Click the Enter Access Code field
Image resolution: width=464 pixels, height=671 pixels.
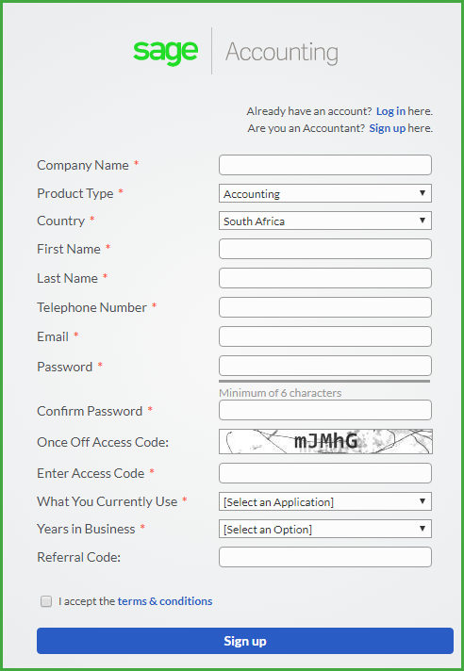325,473
